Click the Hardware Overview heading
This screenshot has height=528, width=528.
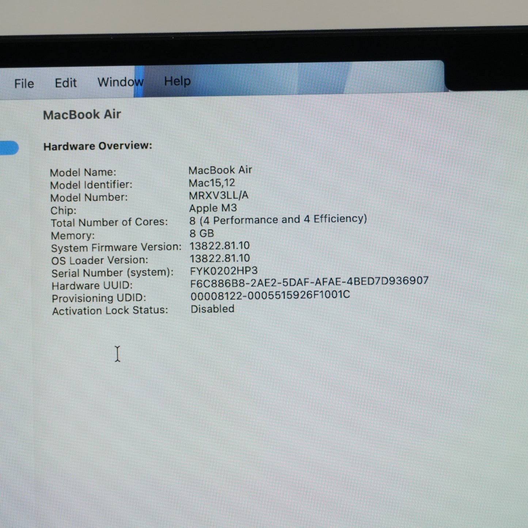tap(98, 146)
